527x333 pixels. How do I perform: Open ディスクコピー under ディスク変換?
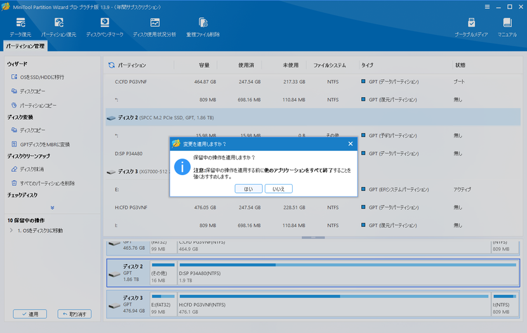28,130
